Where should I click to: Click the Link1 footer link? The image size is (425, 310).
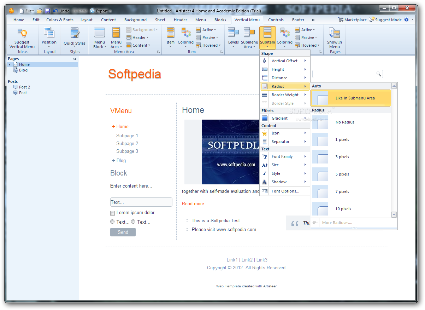coord(232,260)
